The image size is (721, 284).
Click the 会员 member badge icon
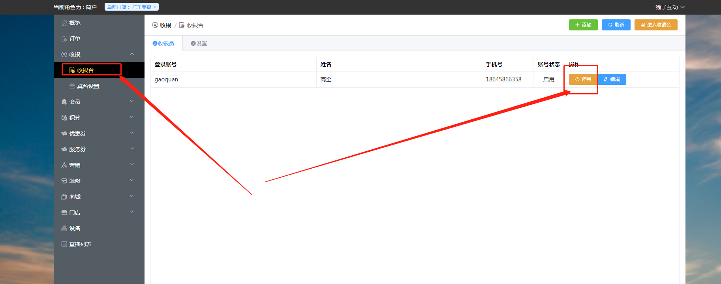pyautogui.click(x=64, y=102)
